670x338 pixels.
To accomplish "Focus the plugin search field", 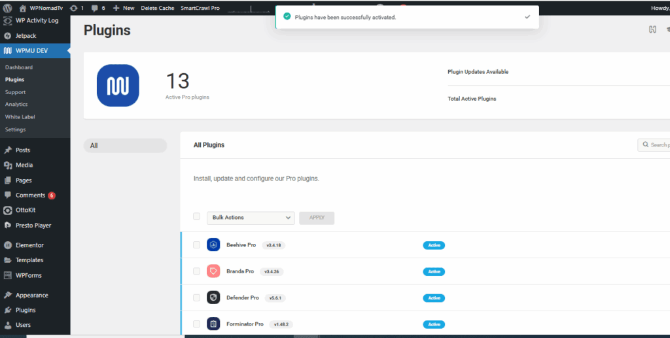I will [654, 145].
